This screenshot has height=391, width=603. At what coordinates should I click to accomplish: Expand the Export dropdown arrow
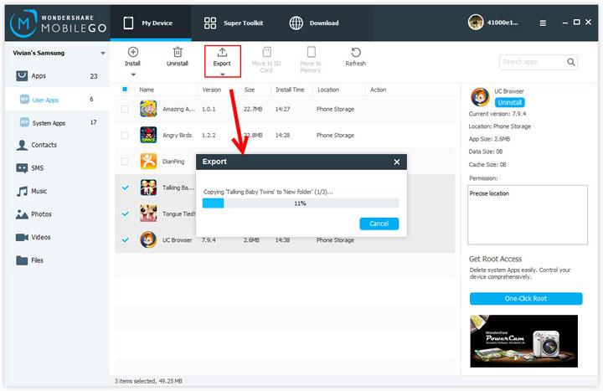point(222,75)
